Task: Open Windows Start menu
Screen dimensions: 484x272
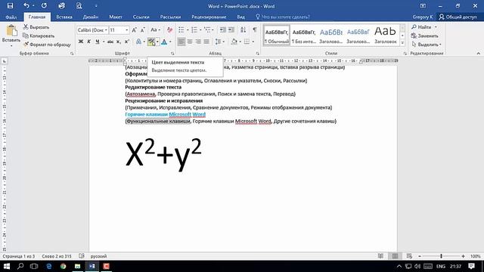Action: pos(7,266)
